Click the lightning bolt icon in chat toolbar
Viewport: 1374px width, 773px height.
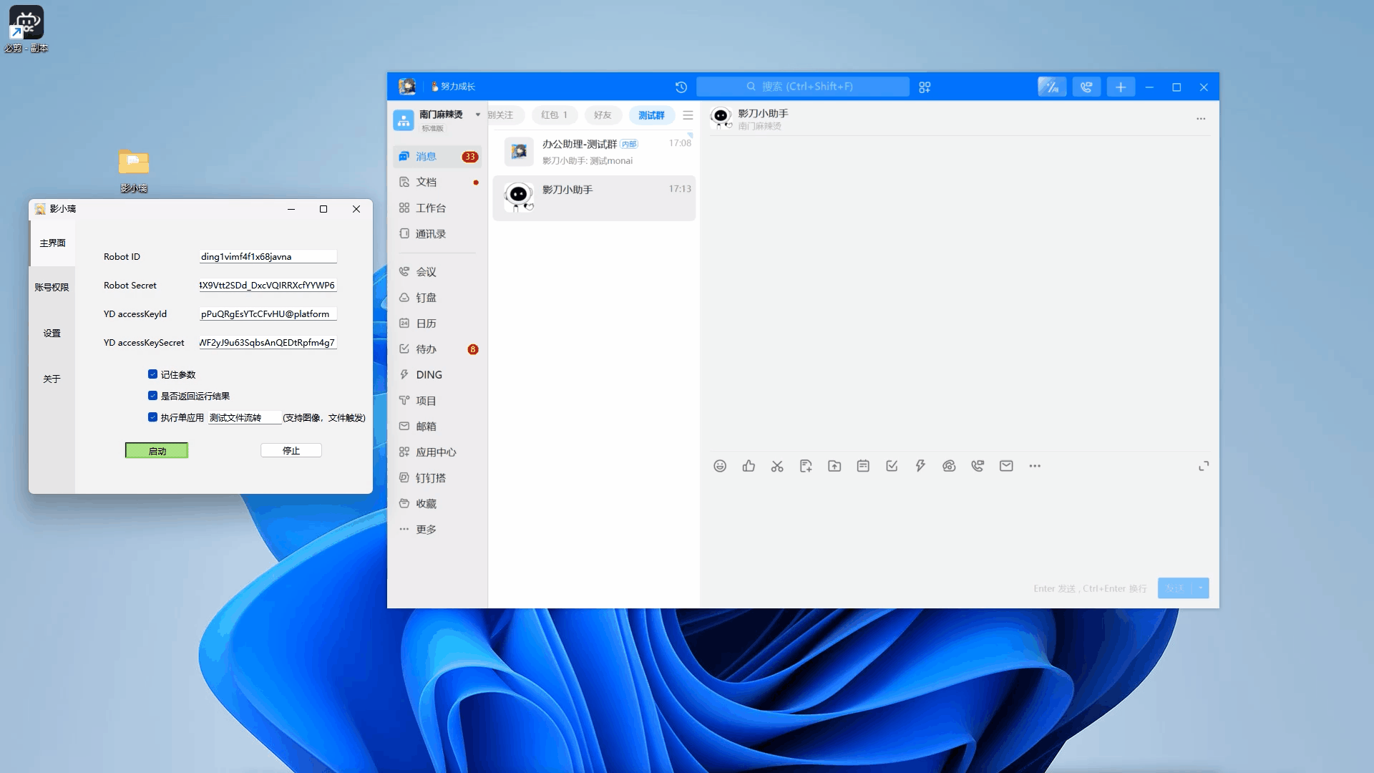coord(920,466)
